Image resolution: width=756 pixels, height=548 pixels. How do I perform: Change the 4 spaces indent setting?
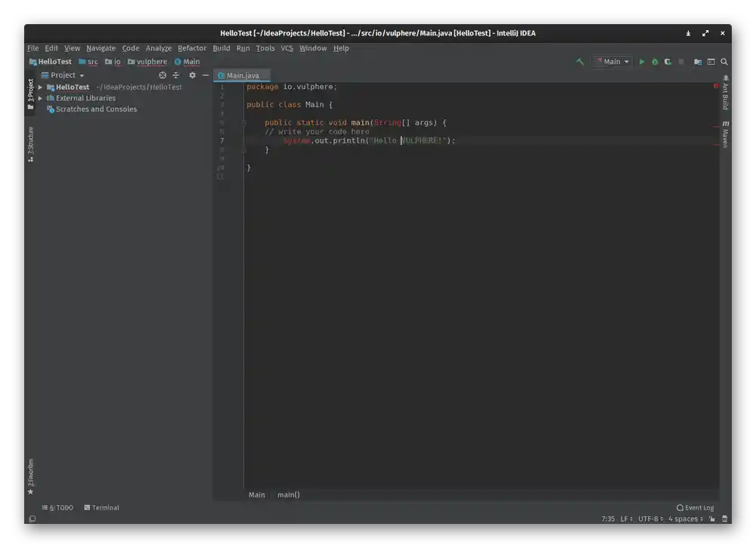tap(686, 519)
